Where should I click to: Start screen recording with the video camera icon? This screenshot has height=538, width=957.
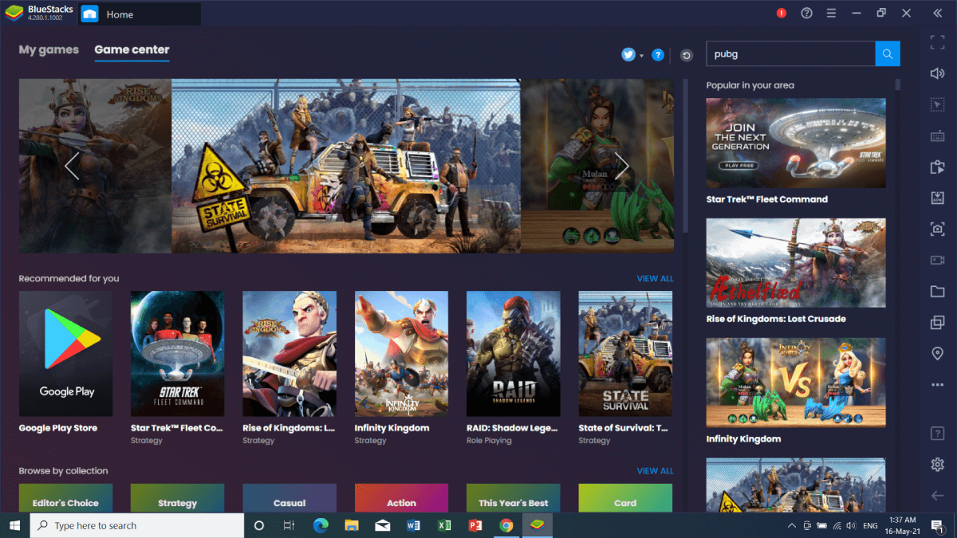click(x=938, y=261)
